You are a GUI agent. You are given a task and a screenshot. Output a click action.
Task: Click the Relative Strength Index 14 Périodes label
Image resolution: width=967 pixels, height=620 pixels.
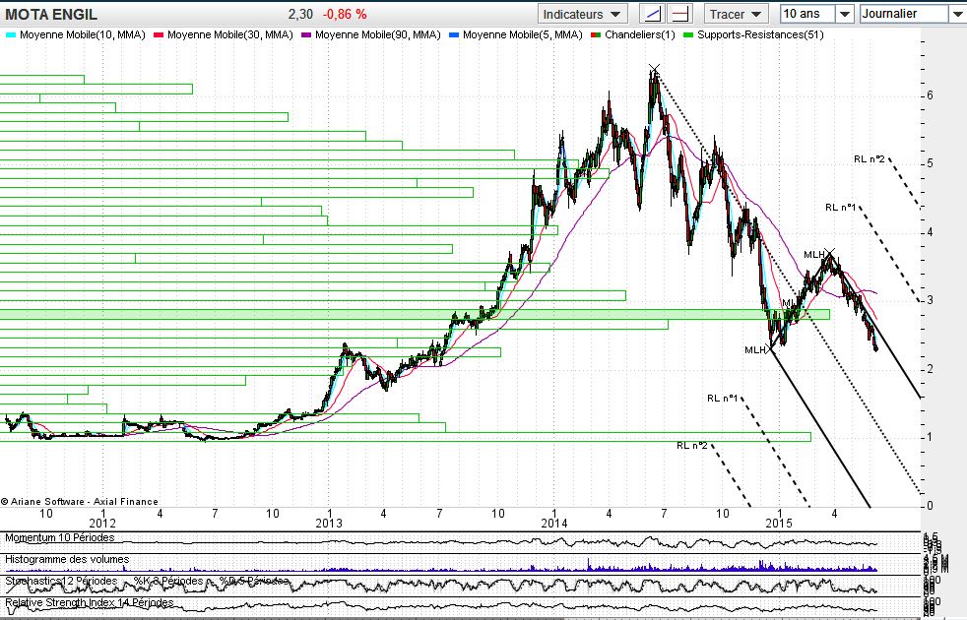[90, 602]
